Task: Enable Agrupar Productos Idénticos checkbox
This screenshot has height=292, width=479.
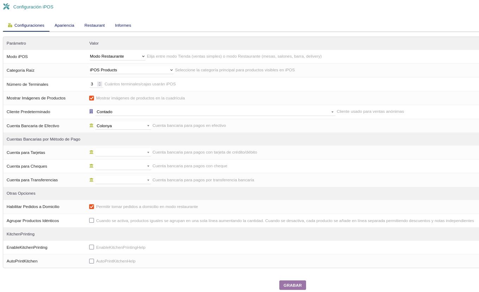Action: click(92, 220)
